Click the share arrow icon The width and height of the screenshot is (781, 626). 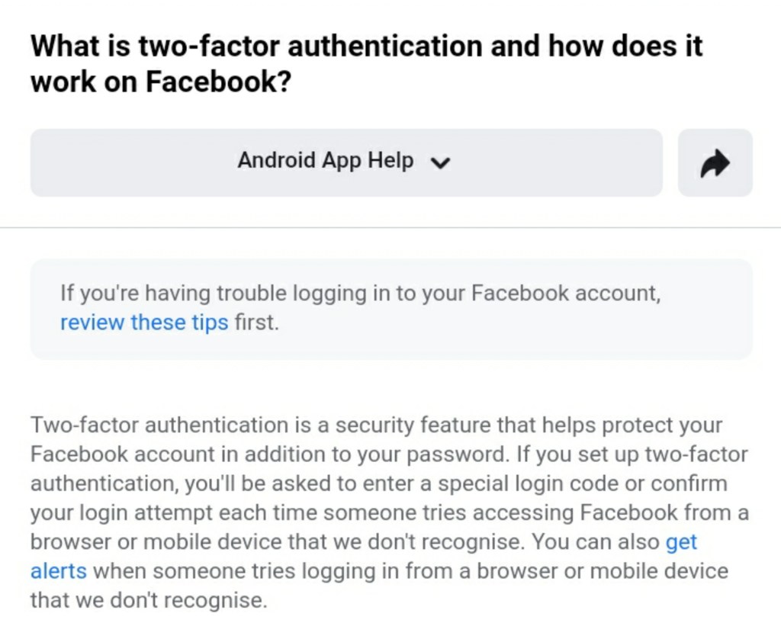click(715, 162)
